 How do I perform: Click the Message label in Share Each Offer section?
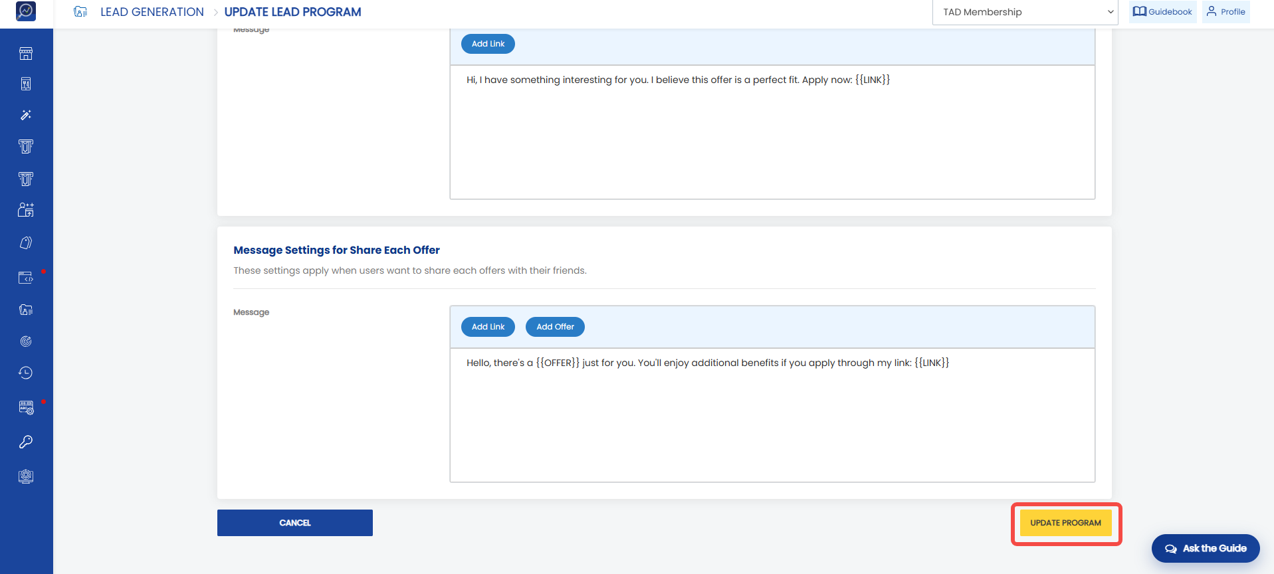(x=251, y=312)
